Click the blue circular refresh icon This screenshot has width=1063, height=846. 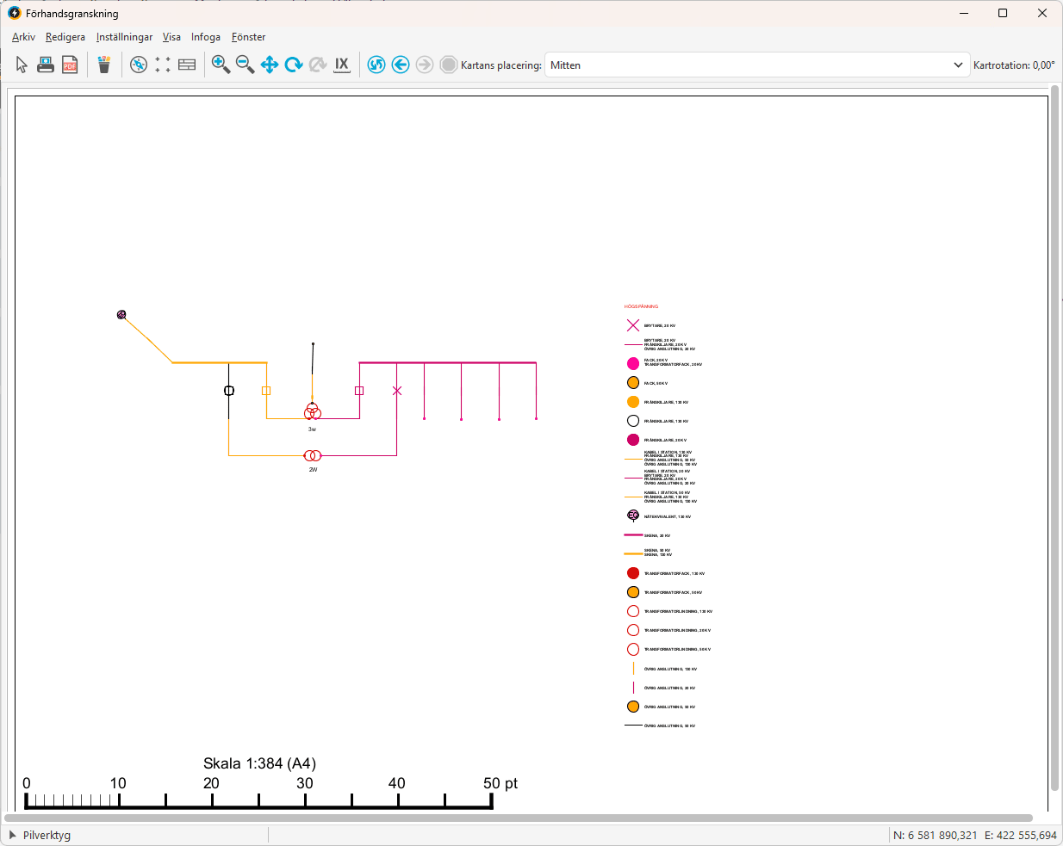(376, 65)
